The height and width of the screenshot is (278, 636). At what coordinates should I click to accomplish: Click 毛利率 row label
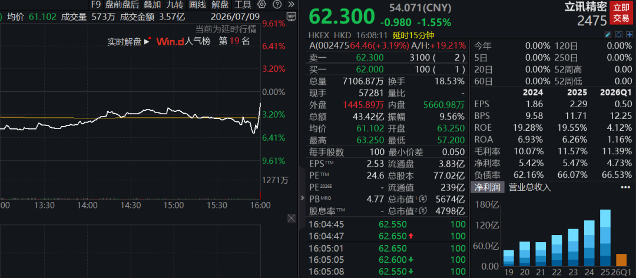[488, 151]
